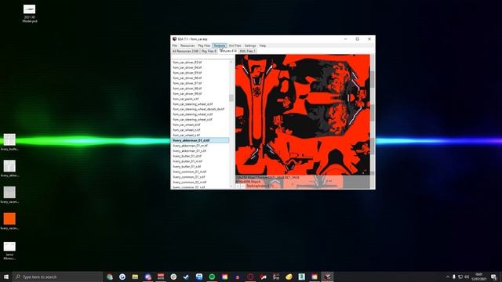Click the taskbar clock and date
This screenshot has height=282, width=502.
click(x=479, y=277)
